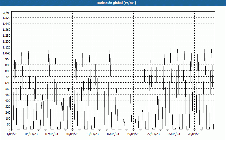The image size is (226, 141).
Task: Click the chart title 'Radiación global [W/m²]'
Action: 116,3
